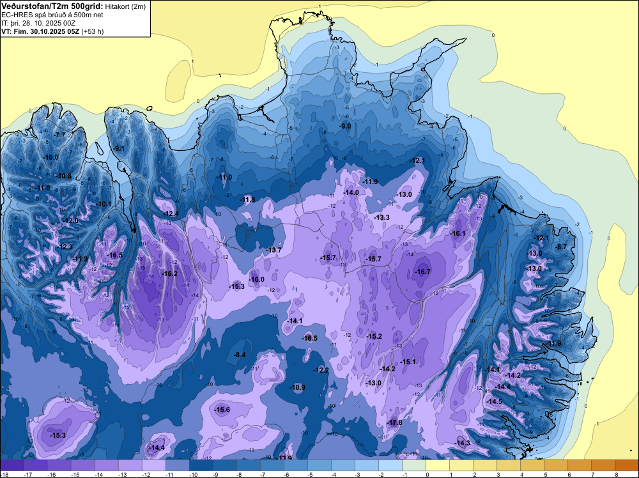
Task: Click the legend scale label 5
Action: tap(546, 474)
